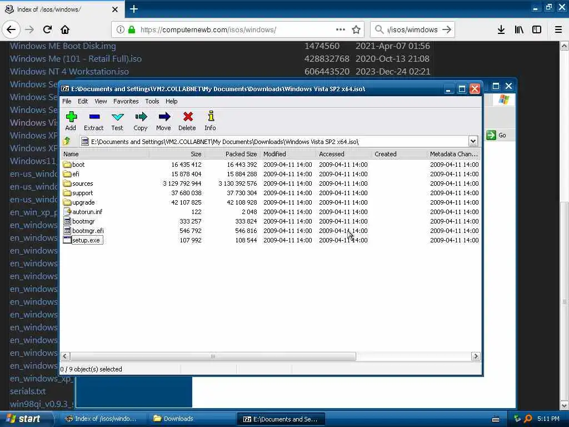Open the Favorites menu in 7-Zip
This screenshot has width=569, height=427.
(x=126, y=101)
